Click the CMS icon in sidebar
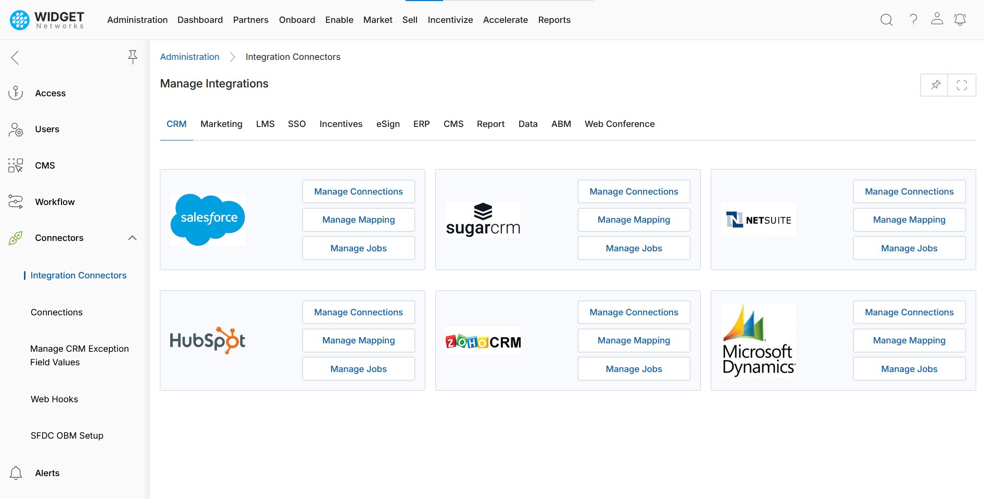Viewport: 984px width, 499px height. click(16, 165)
